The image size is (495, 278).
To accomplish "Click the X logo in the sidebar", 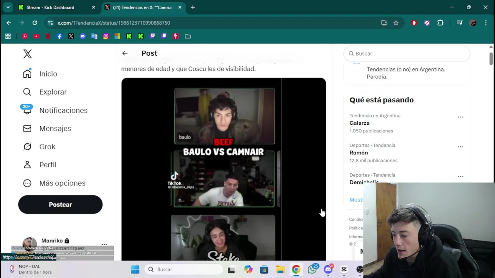I will click(x=27, y=54).
